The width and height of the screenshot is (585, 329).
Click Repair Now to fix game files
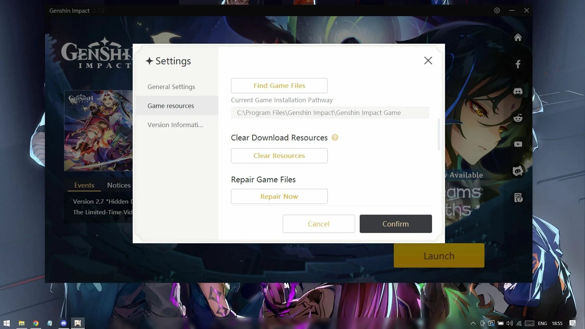click(279, 196)
